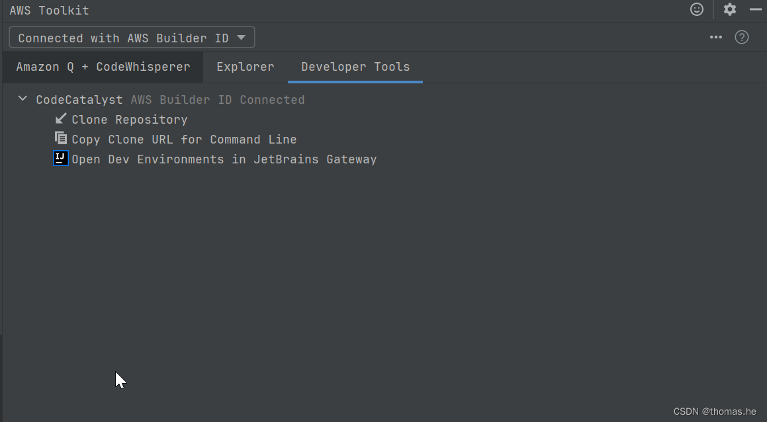The width and height of the screenshot is (767, 422).
Task: Click the Copy Clone URL icon
Action: point(61,138)
